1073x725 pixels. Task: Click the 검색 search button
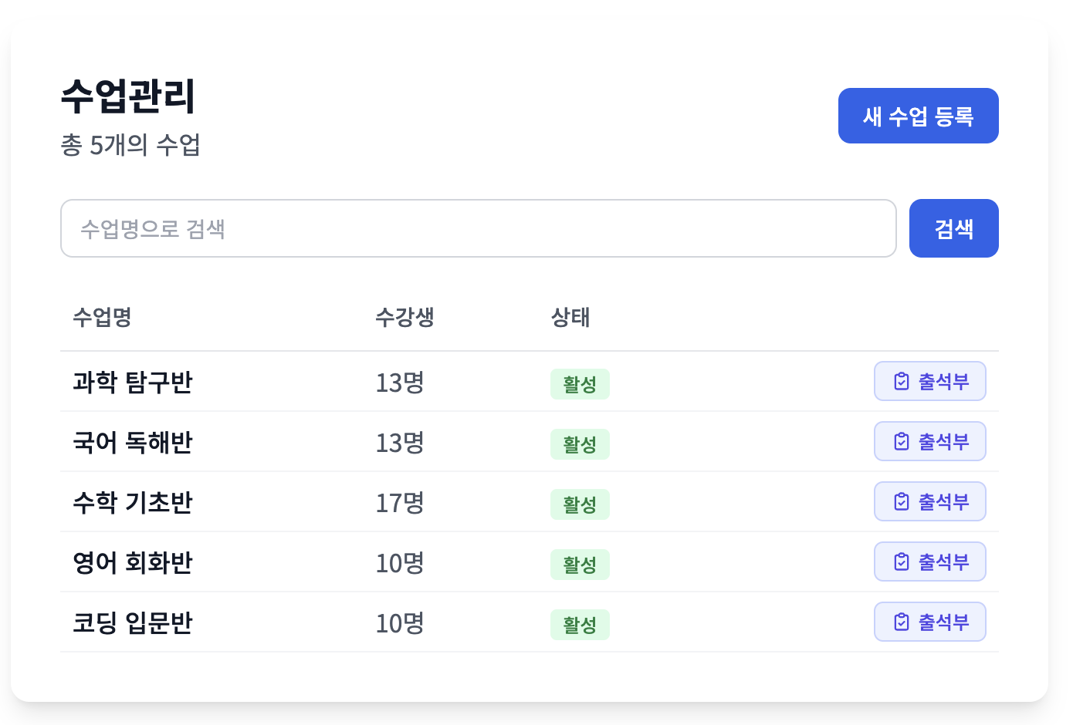(x=953, y=228)
